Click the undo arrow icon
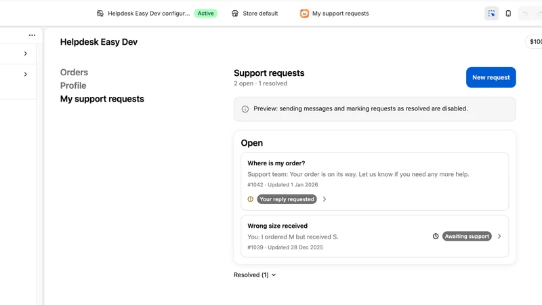This screenshot has width=542, height=305. point(525,14)
